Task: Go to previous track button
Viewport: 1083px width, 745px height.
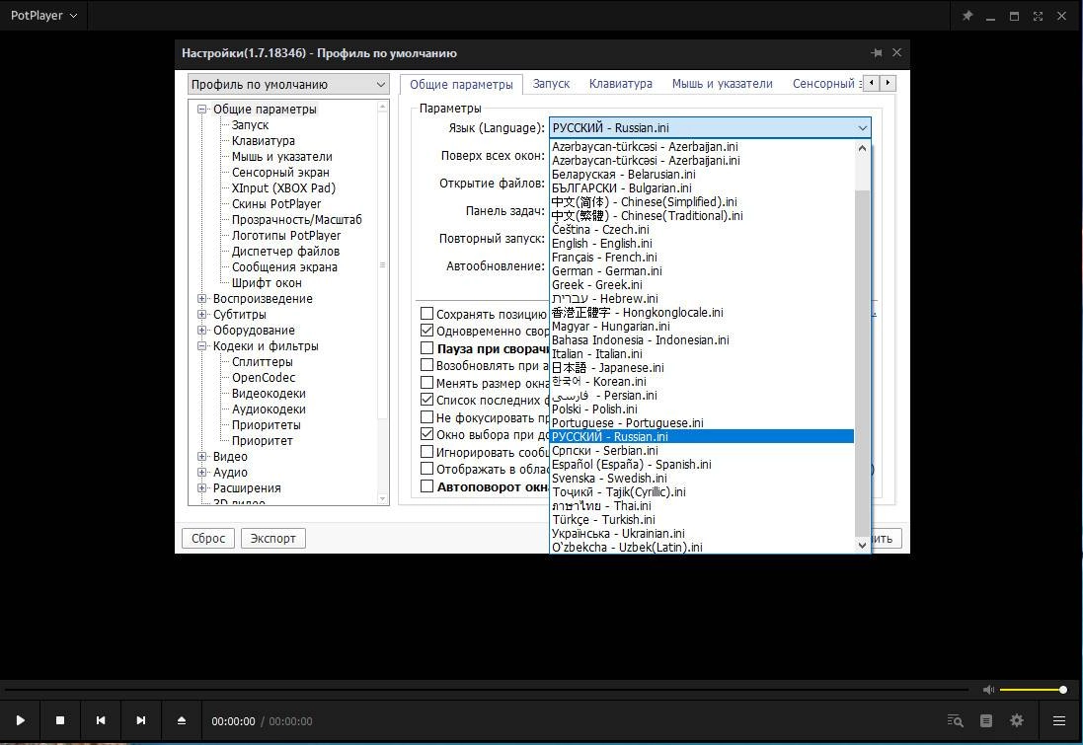Action: 101,720
